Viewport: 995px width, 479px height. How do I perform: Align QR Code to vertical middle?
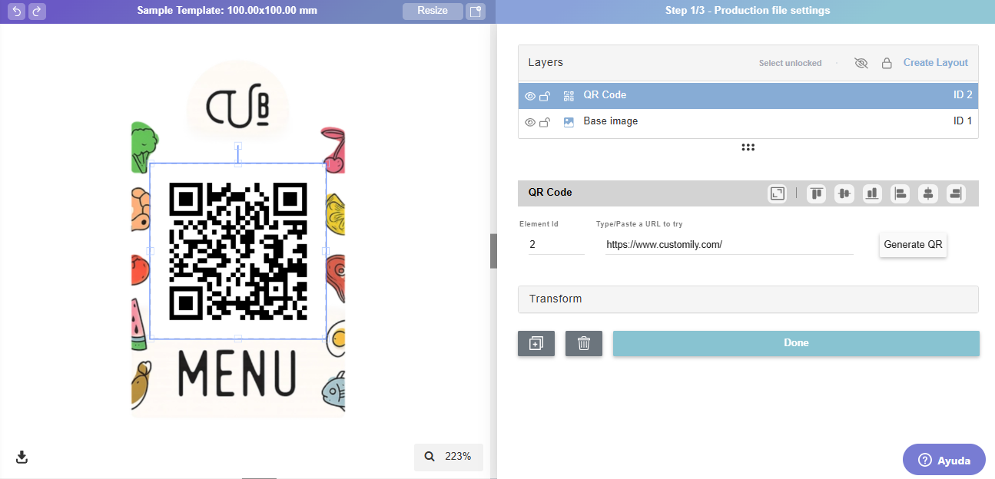pos(844,194)
